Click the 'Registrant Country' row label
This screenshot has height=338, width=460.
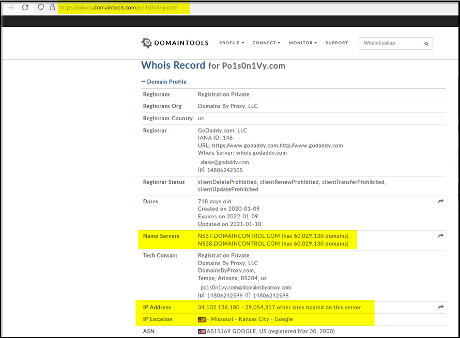click(168, 118)
